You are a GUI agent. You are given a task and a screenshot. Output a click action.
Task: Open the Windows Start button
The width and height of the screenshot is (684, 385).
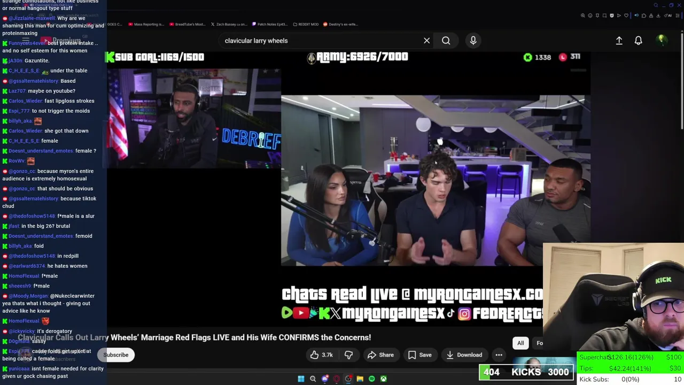tap(301, 379)
